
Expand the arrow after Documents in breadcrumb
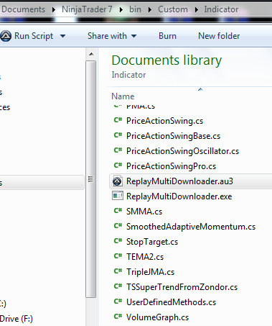(x=54, y=10)
